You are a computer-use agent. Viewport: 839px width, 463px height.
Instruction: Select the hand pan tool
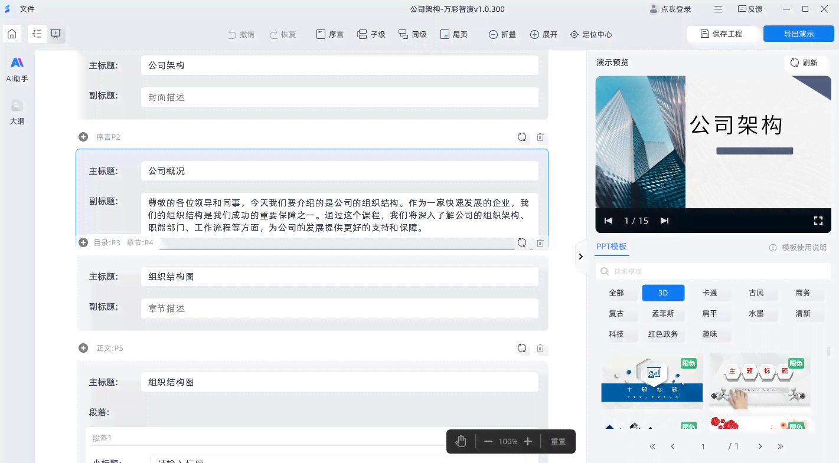[x=461, y=441]
